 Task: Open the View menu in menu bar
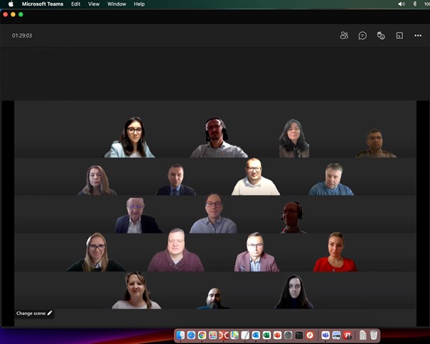pos(93,4)
